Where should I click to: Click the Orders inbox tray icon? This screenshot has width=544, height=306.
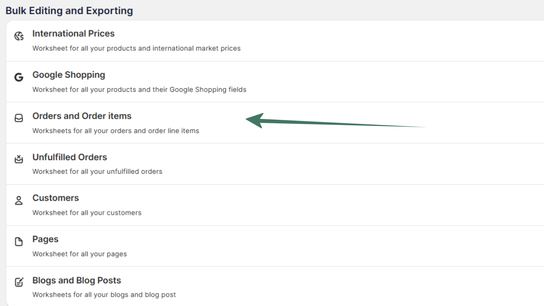pyautogui.click(x=19, y=118)
